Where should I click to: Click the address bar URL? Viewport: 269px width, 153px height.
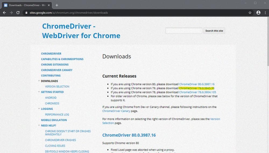coord(69,13)
